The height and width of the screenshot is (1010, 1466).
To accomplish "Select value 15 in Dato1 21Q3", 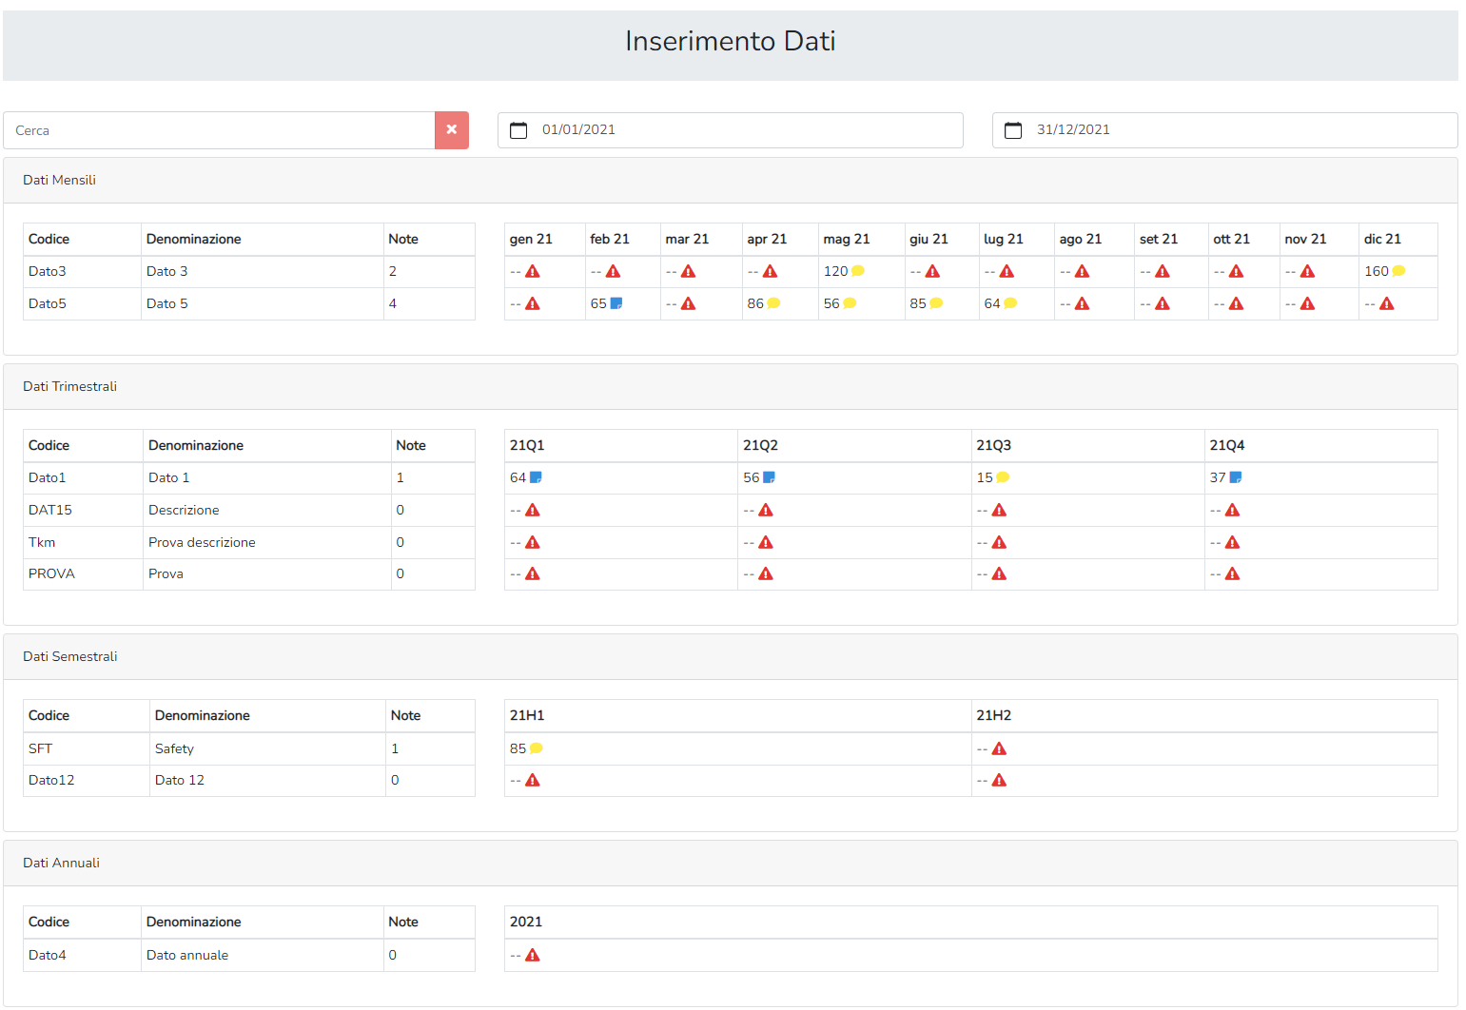I will point(985,477).
